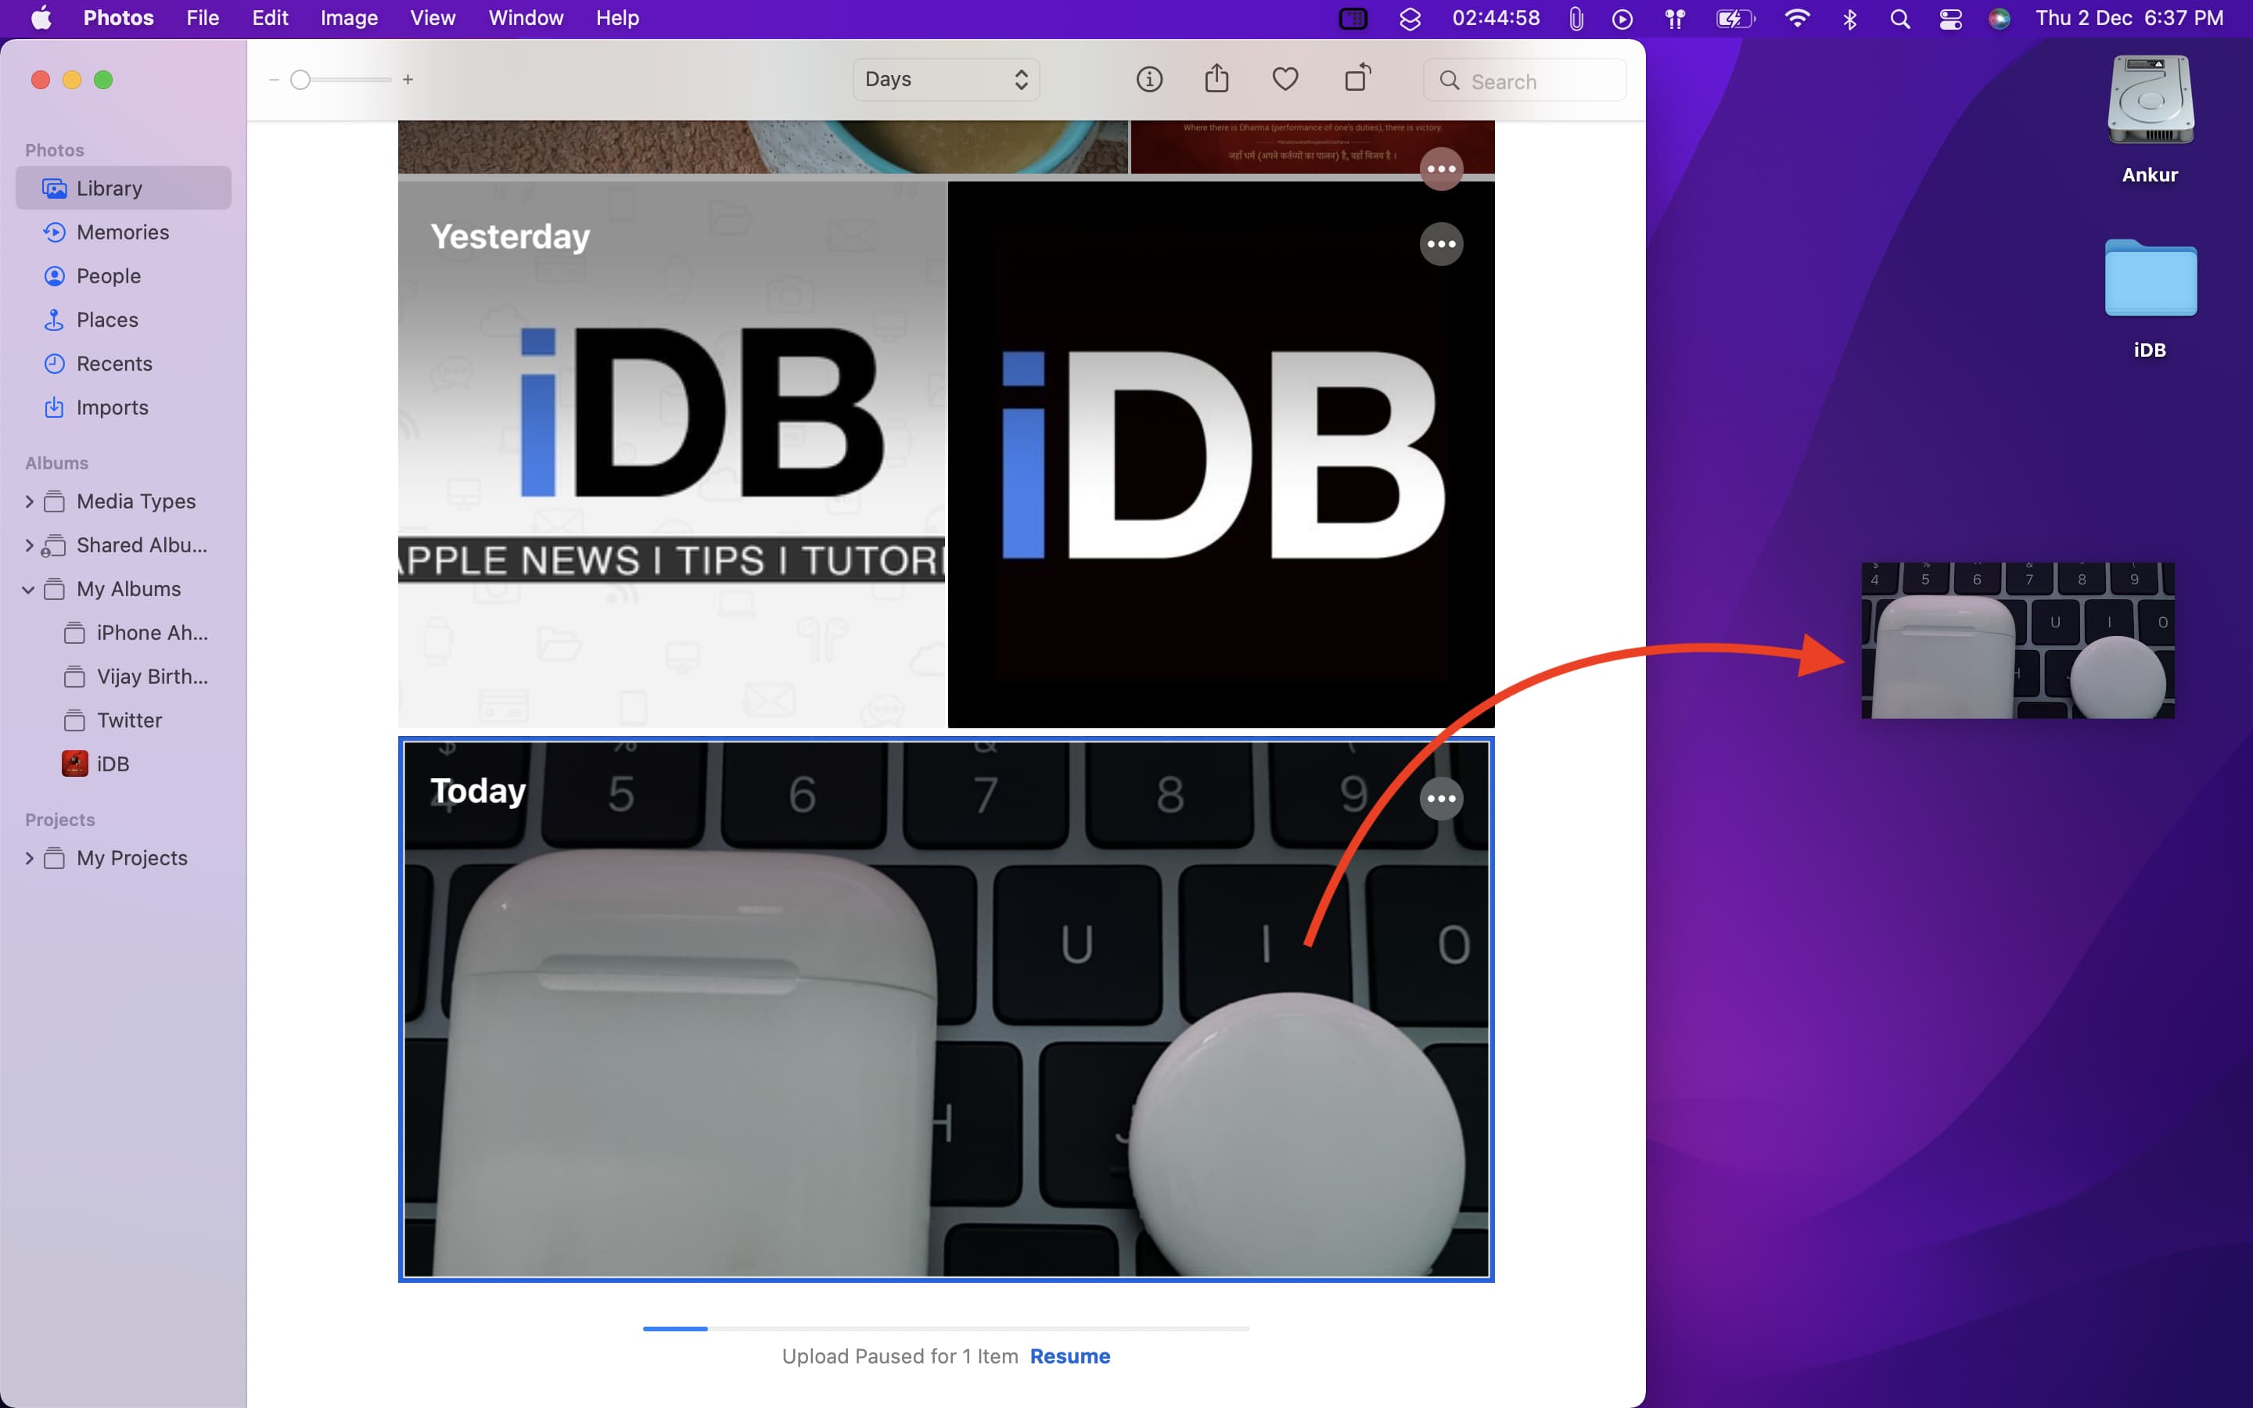The height and width of the screenshot is (1408, 2253).
Task: Open the iDB folder on desktop
Action: [2151, 278]
